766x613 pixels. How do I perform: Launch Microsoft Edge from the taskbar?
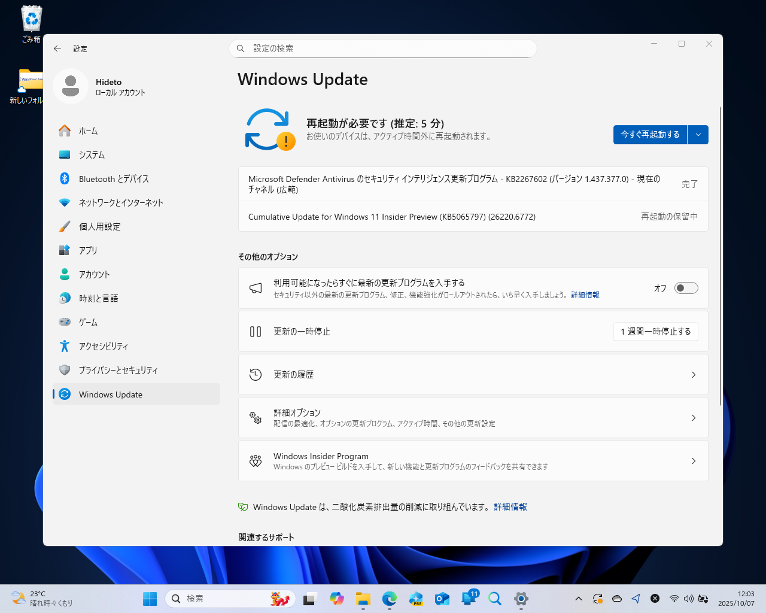click(389, 598)
